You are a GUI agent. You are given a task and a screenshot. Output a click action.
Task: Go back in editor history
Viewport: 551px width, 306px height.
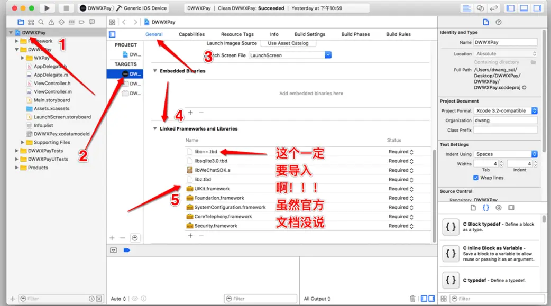(124, 22)
